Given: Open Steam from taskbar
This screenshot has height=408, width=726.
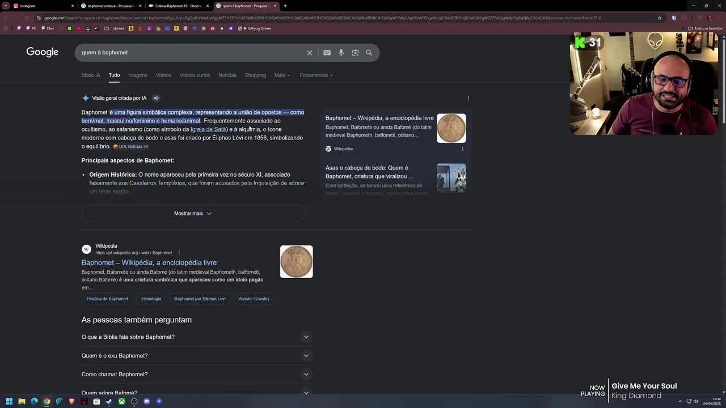Looking at the screenshot, I should coord(109,401).
